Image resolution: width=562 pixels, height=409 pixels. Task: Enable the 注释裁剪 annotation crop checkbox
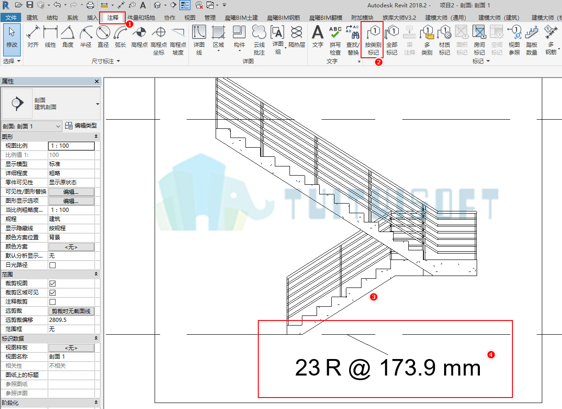tap(52, 302)
